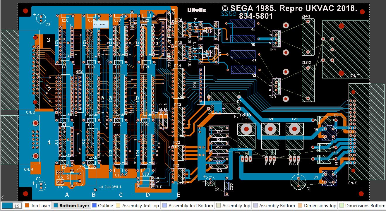The height and width of the screenshot is (211, 386).
Task: Click the CN.T connector footprint
Action: [x=346, y=49]
